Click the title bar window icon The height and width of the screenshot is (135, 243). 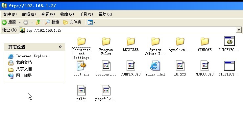pos(4,6)
